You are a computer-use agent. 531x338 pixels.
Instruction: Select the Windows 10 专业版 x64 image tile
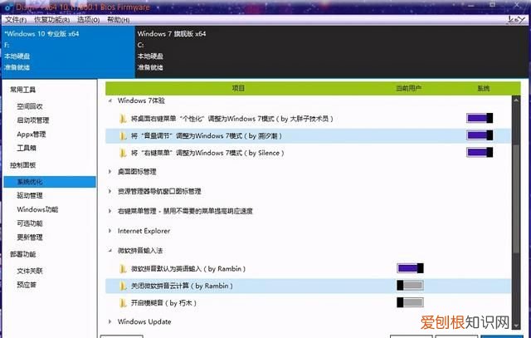coord(68,51)
